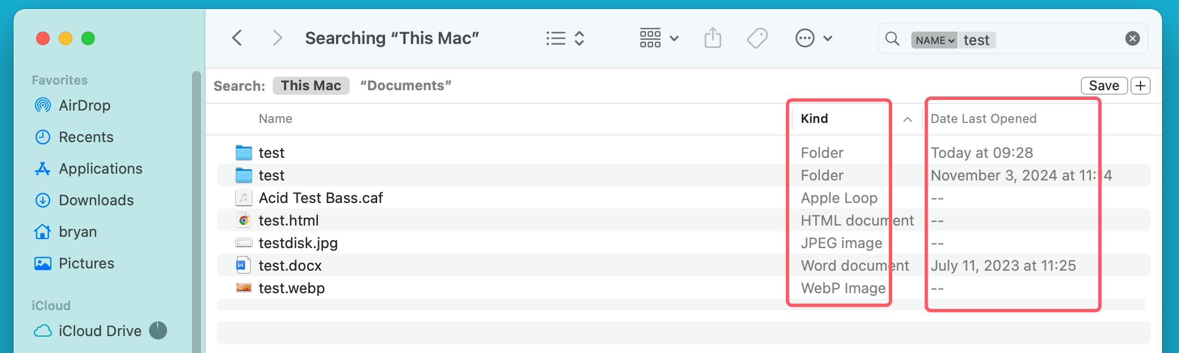Open the Applications sidebar item
1179x353 pixels.
(100, 169)
